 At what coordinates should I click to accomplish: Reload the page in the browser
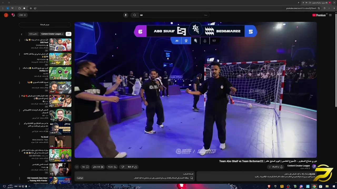point(324,8)
